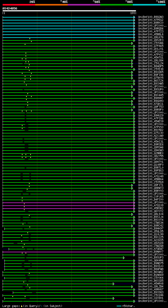The height and width of the screenshot is (308, 168).
Task: Click the UniRef100_A7P723 hit label
Action: pos(151,32)
